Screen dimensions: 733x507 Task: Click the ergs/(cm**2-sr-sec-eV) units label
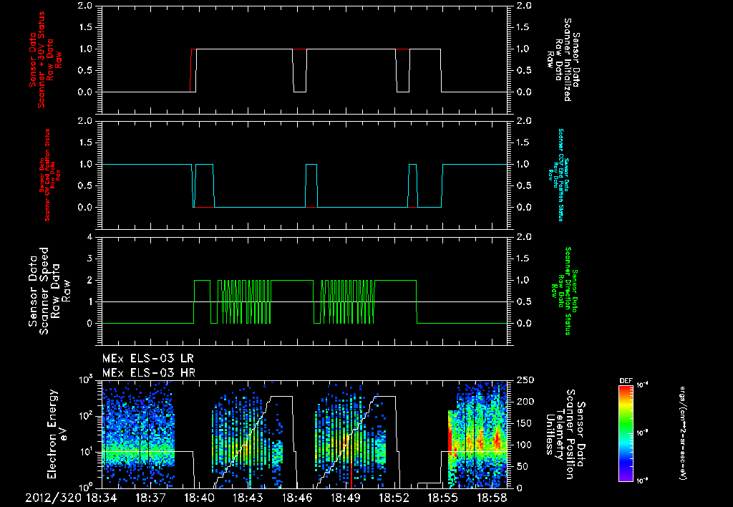(x=682, y=433)
